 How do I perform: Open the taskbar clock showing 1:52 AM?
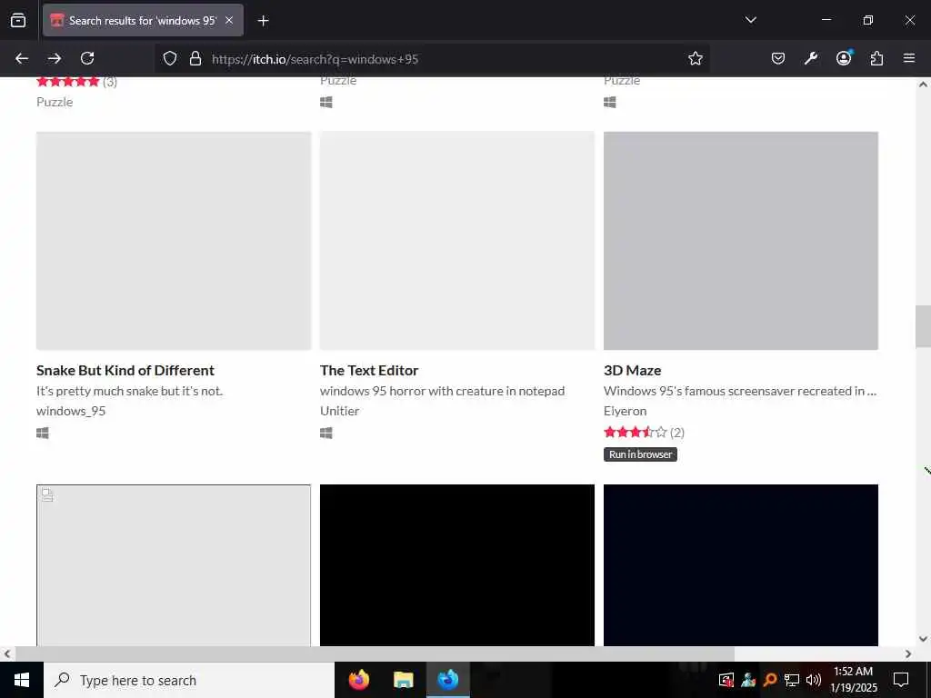[853, 680]
